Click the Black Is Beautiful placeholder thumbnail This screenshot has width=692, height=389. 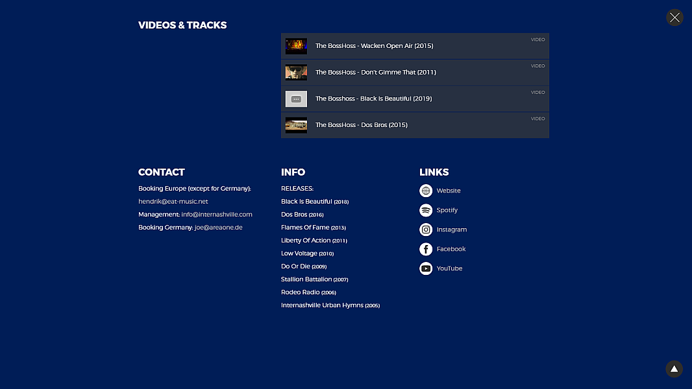(x=296, y=99)
